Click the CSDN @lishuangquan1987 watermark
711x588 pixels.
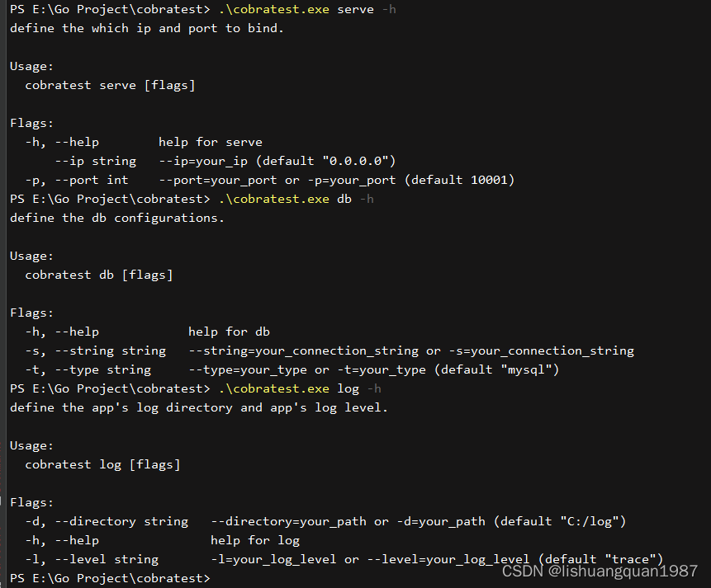tap(600, 572)
